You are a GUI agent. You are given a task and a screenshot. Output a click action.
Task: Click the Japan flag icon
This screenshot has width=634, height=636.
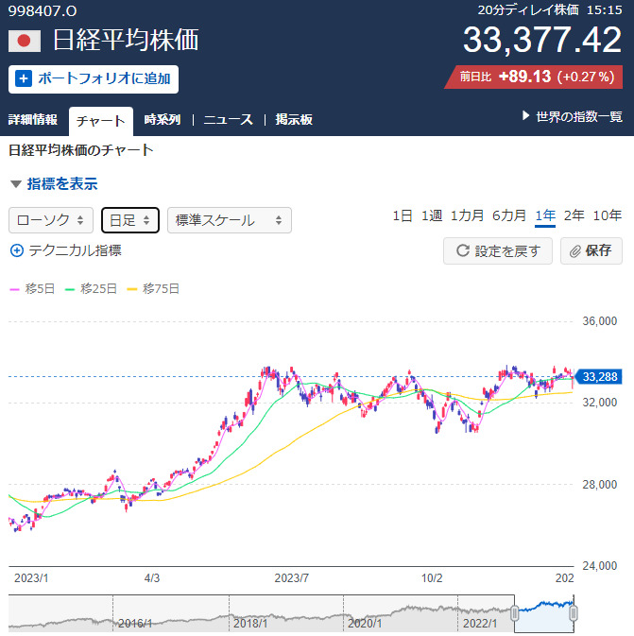(x=25, y=41)
